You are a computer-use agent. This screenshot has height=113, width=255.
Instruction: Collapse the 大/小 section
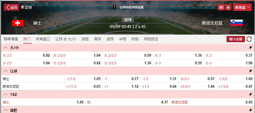pyautogui.click(x=5, y=48)
